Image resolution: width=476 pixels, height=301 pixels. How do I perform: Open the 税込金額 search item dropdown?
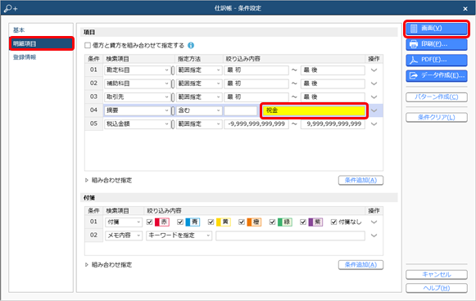[137, 124]
